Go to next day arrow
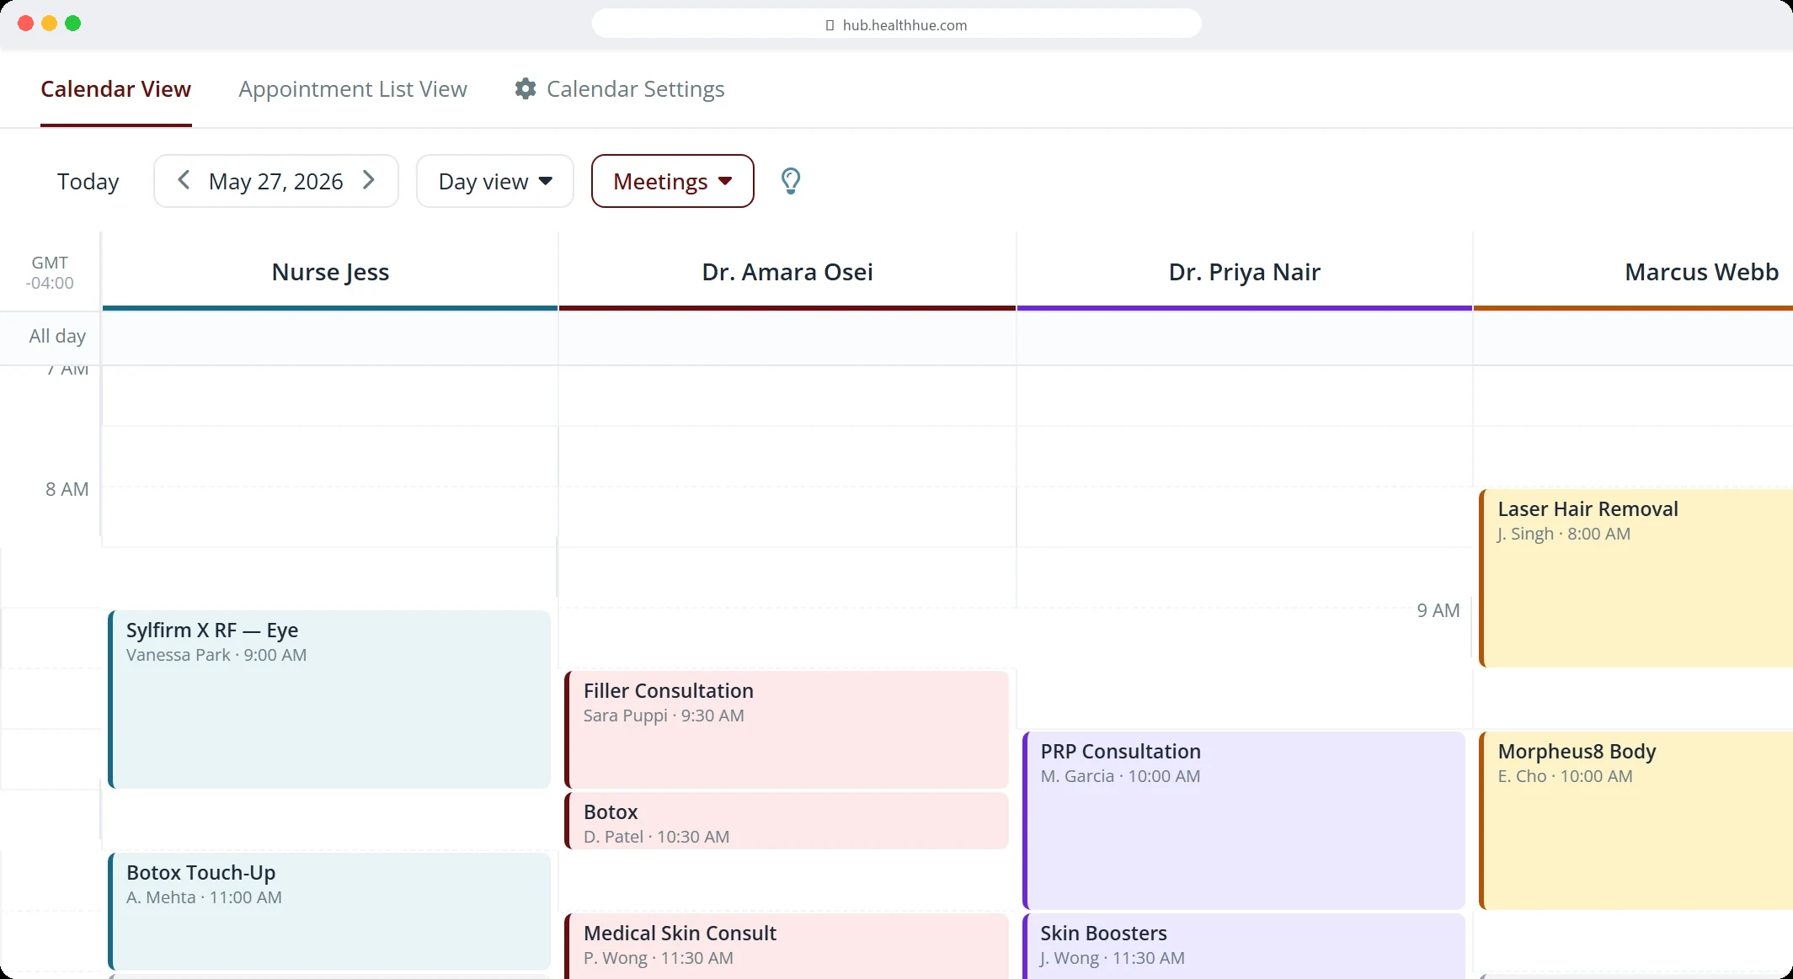The height and width of the screenshot is (979, 1793). click(369, 180)
